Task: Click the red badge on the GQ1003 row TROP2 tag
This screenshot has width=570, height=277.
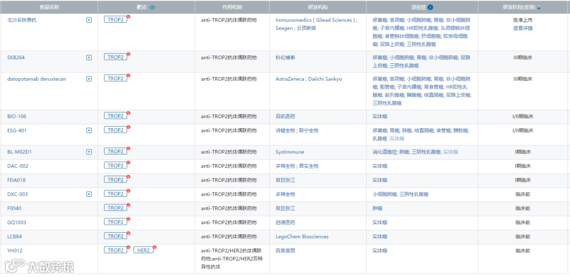Action: pos(128,219)
